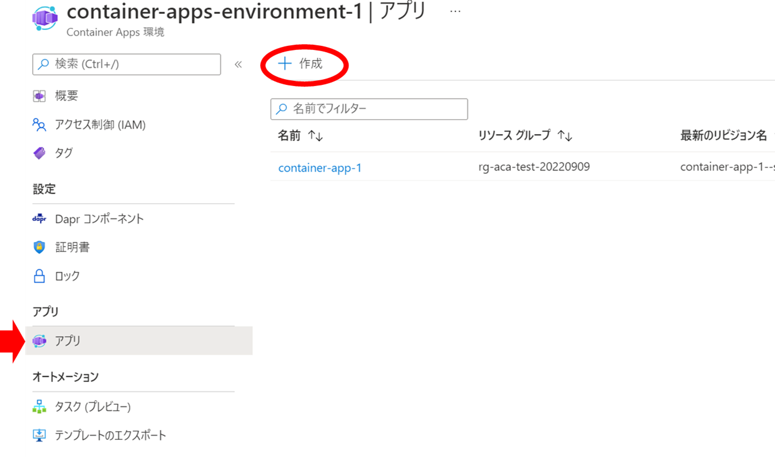Click the 名前でフィルター filter field
Viewport: 775px width, 457px height.
point(369,109)
